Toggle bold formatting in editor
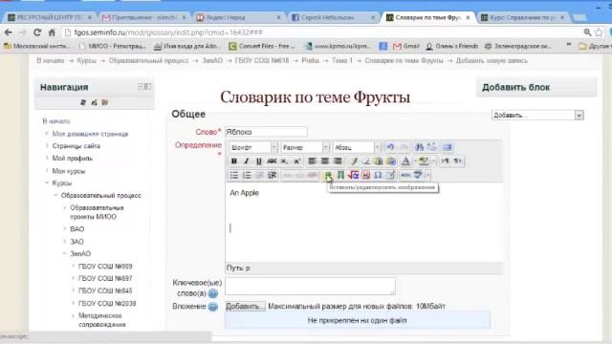612x344 pixels. tap(233, 161)
